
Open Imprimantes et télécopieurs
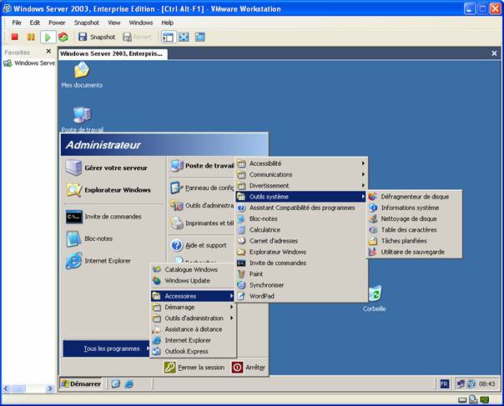tap(202, 223)
